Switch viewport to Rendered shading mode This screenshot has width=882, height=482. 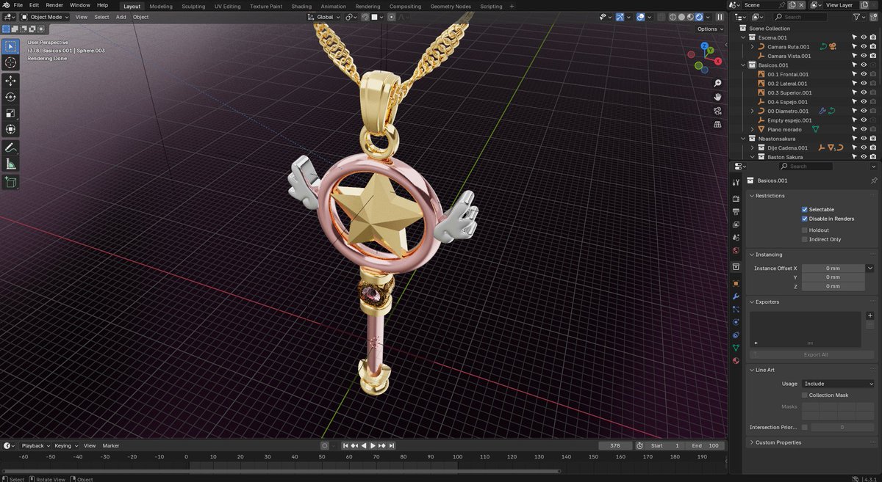[x=698, y=17]
